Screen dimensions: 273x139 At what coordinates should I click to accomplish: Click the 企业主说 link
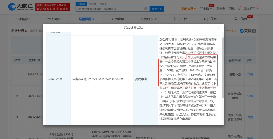coord(231,31)
